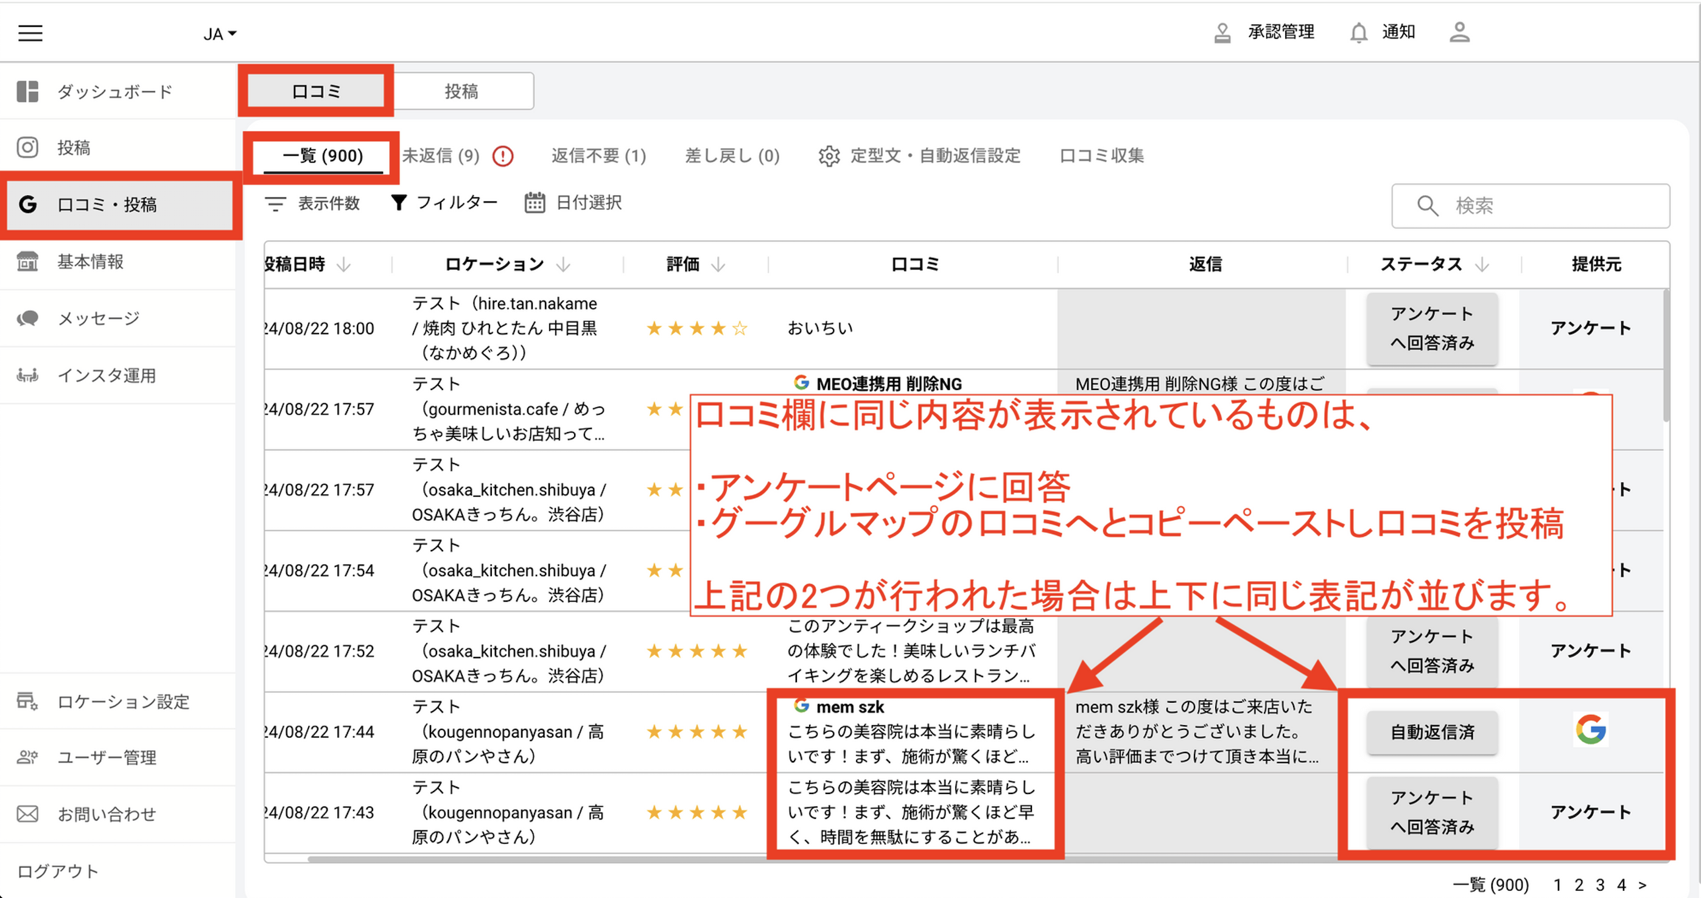This screenshot has height=898, width=1701.
Task: Open the dashboard sidebar icon
Action: [x=28, y=91]
